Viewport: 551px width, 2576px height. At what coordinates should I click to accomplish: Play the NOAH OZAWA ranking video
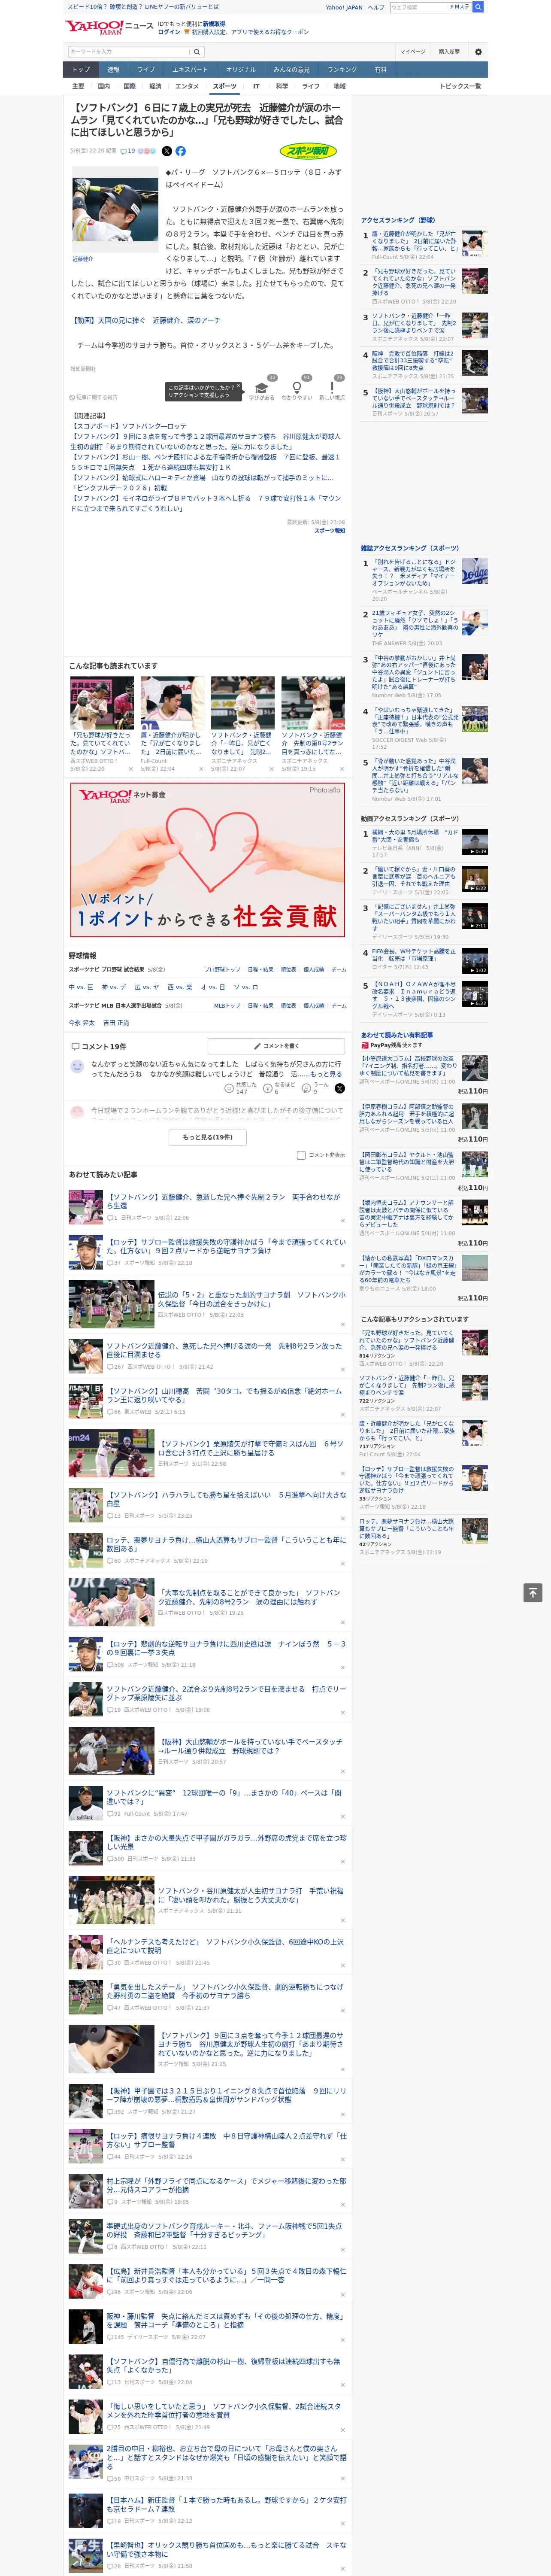point(474,994)
